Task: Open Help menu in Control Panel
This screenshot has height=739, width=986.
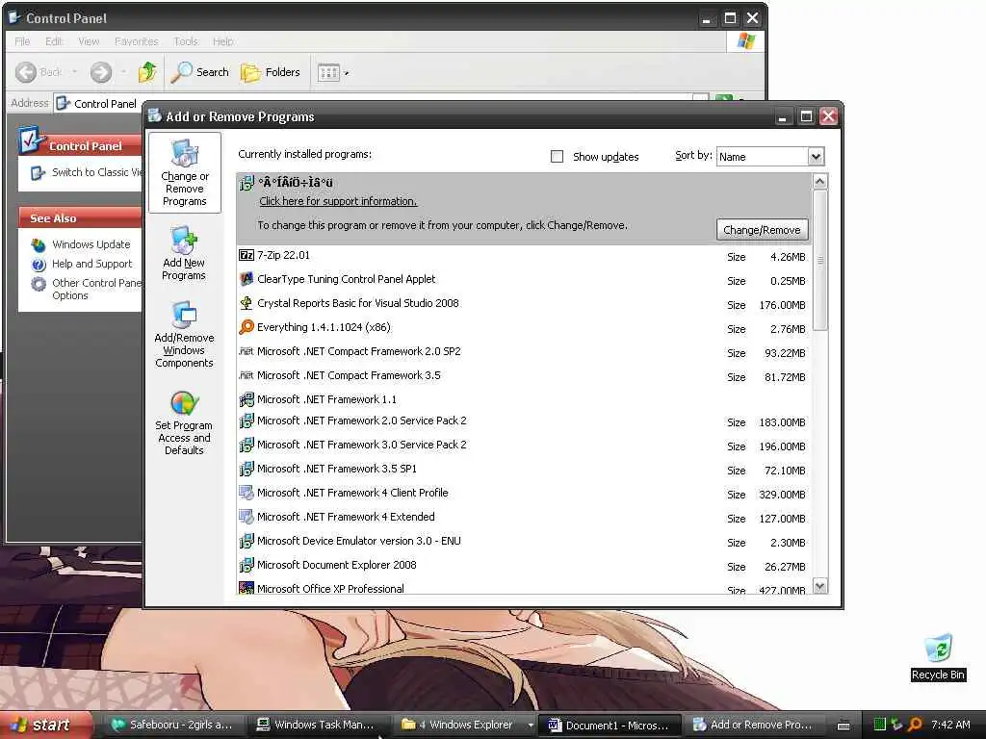Action: pos(223,41)
